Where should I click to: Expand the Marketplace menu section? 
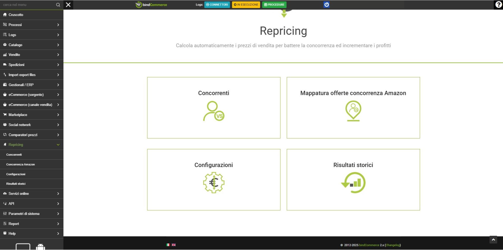tap(32, 115)
